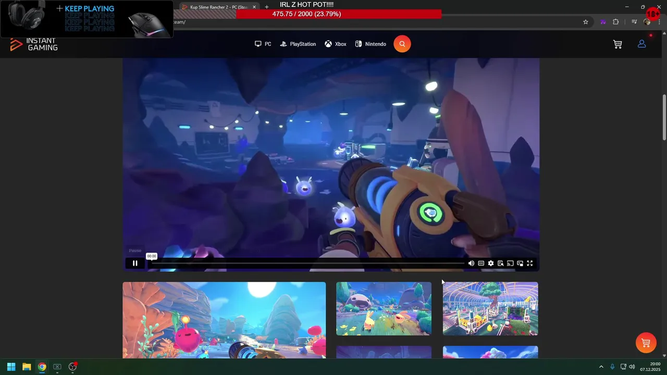Close the Kup Slime Rancher 2 tab
This screenshot has height=375, width=667.
254,7
